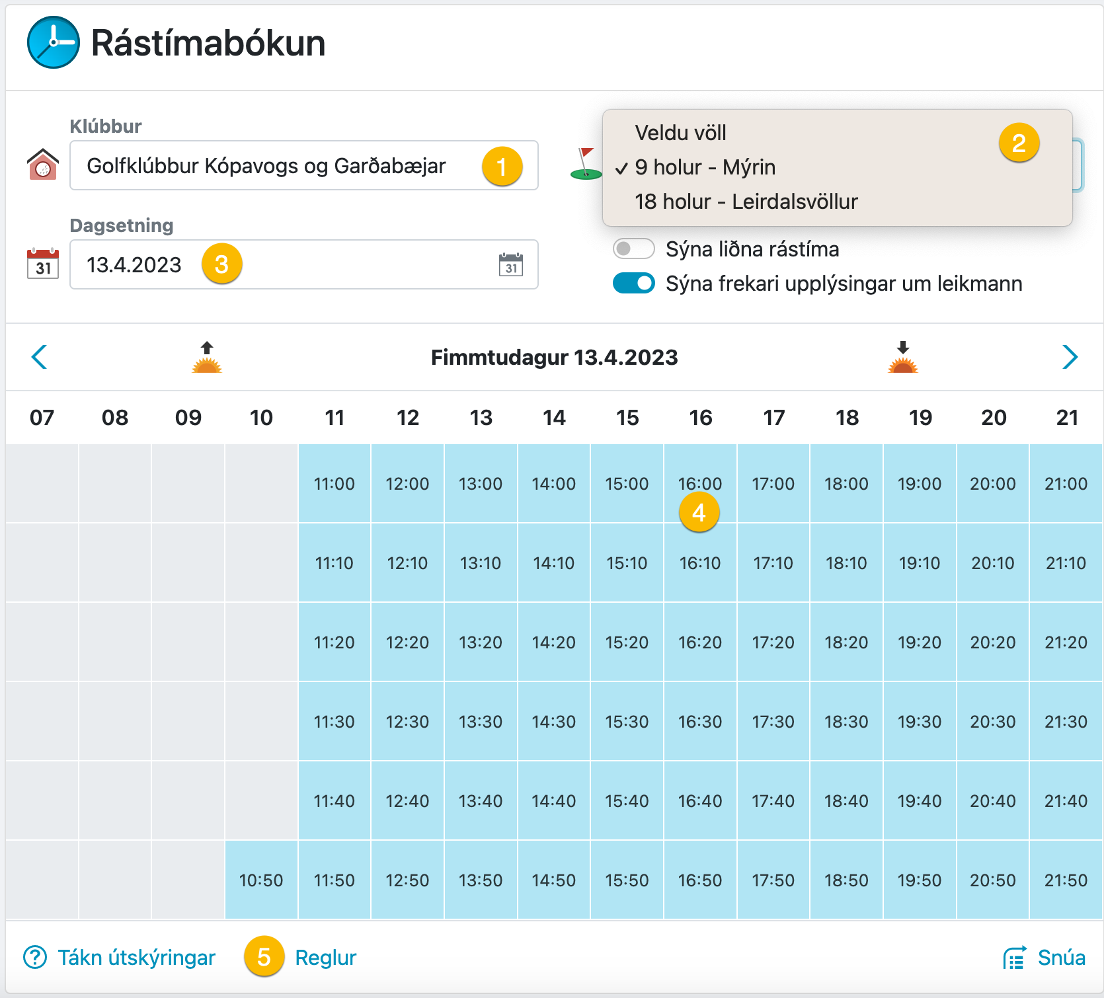
Task: Click the club house icon beside Klúbbur
Action: [x=43, y=164]
